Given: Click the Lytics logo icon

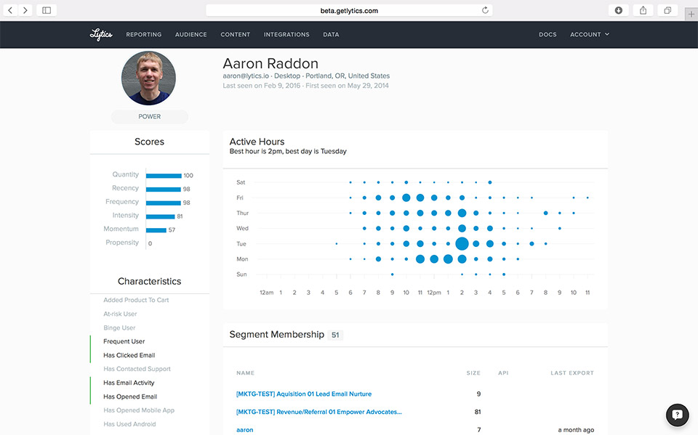Looking at the screenshot, I should [101, 34].
